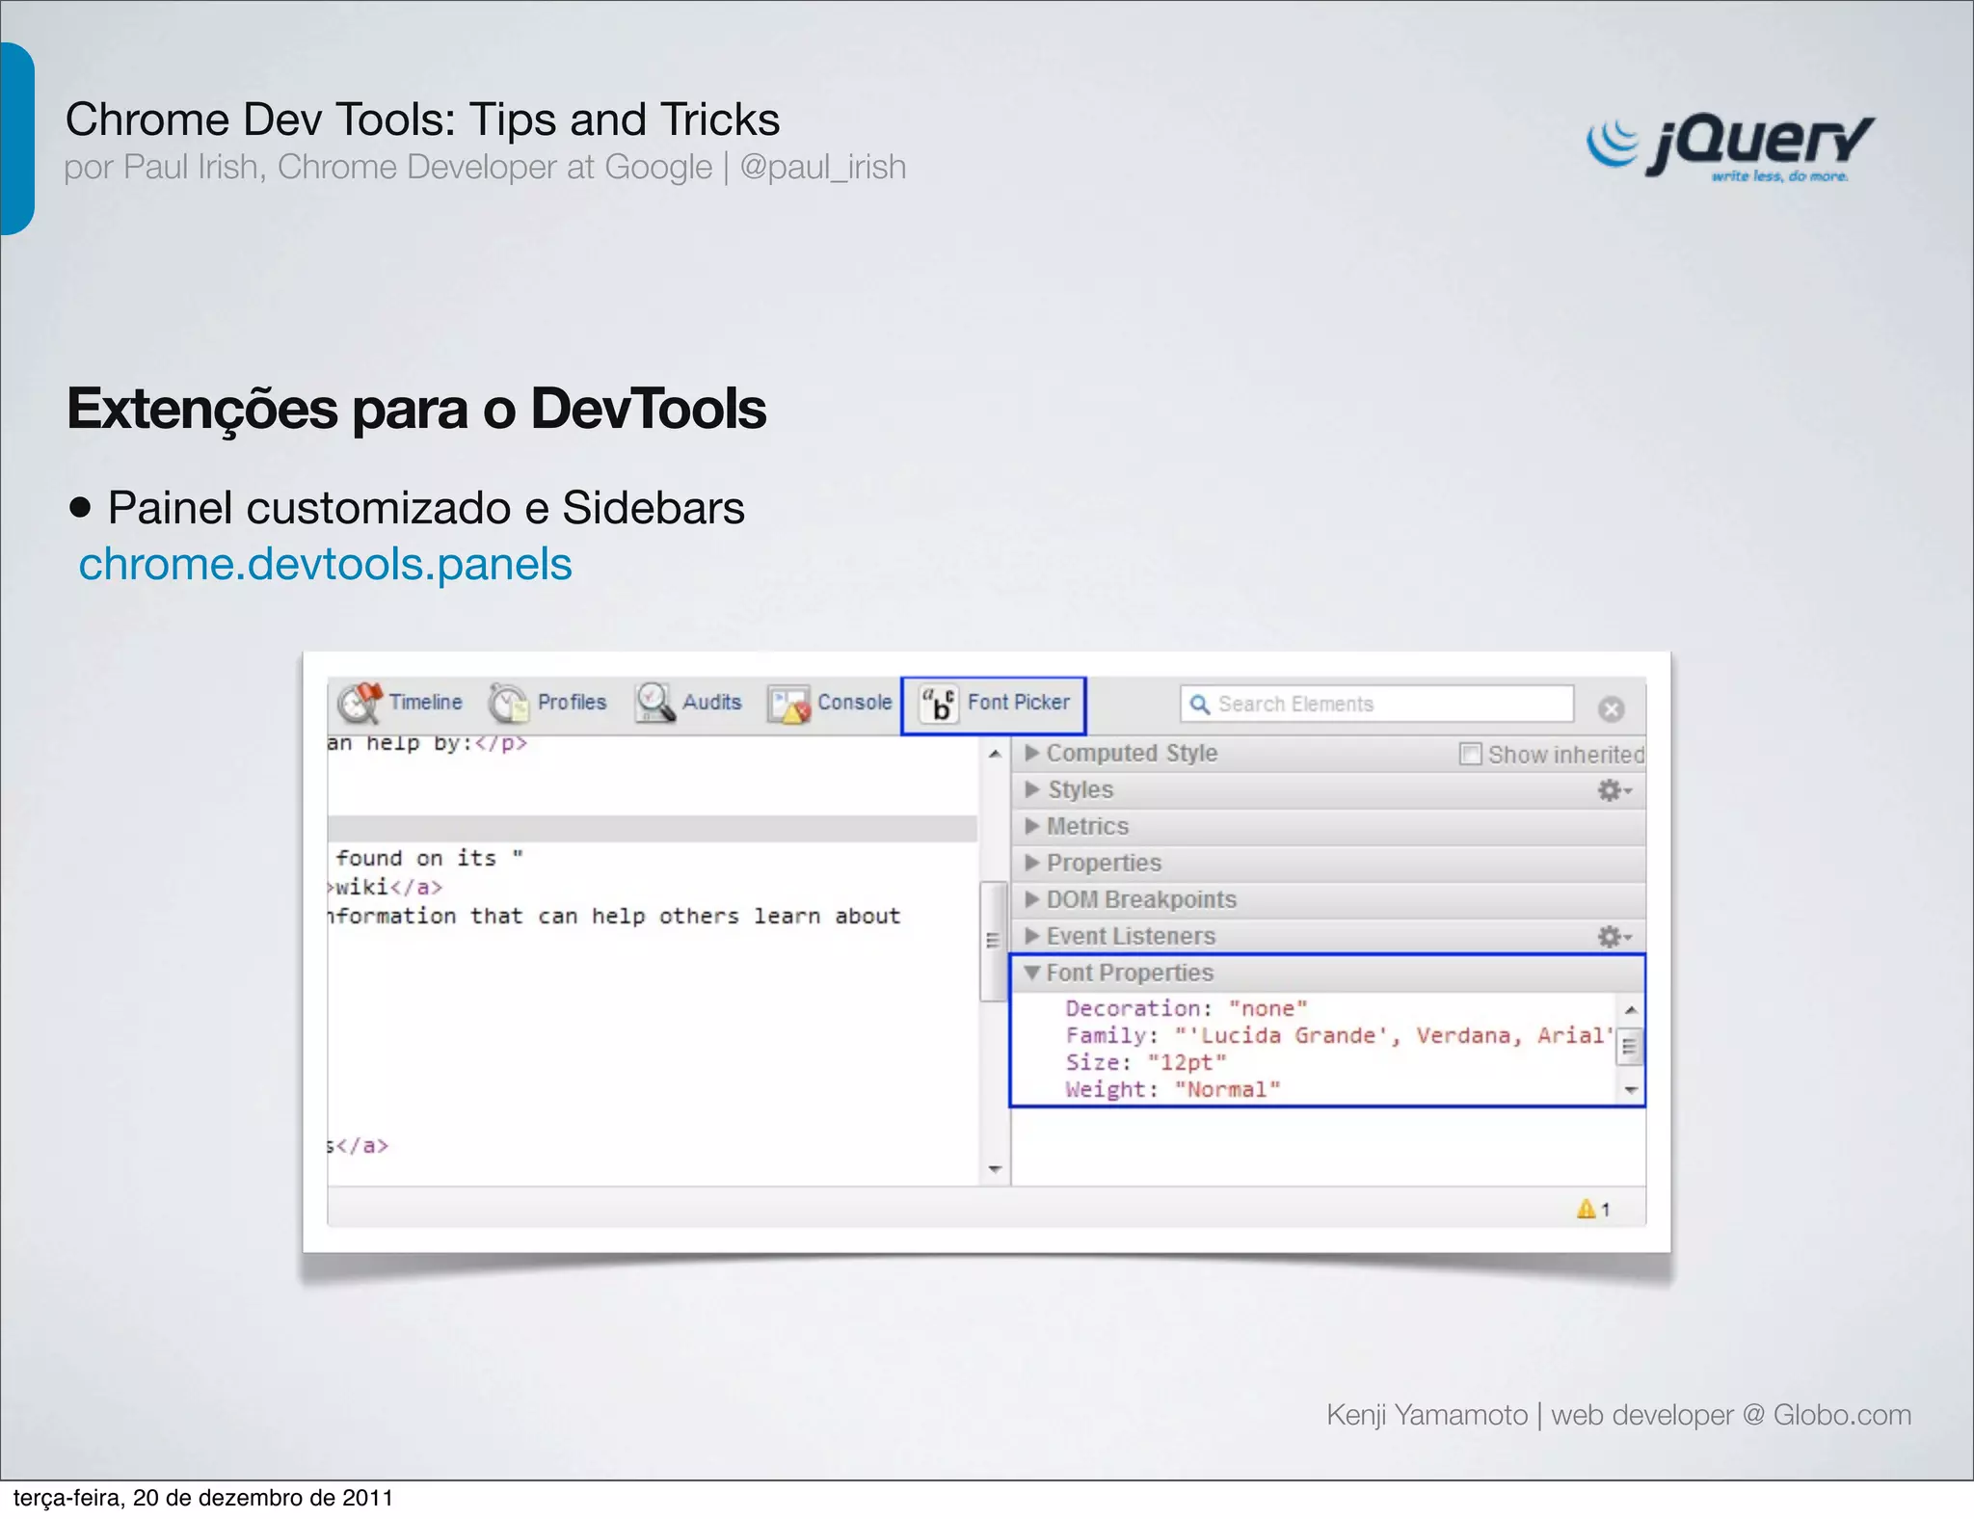Viewport: 1974px width, 1519px height.
Task: Switch to the Font Picker tab
Action: tap(994, 706)
